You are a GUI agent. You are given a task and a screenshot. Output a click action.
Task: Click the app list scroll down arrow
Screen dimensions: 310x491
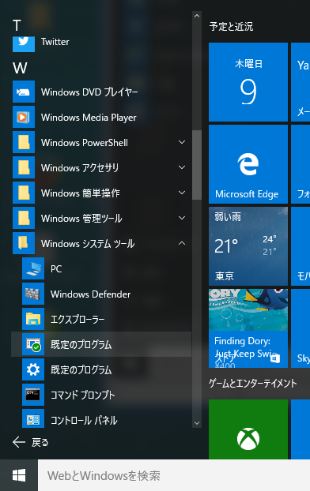click(x=197, y=423)
